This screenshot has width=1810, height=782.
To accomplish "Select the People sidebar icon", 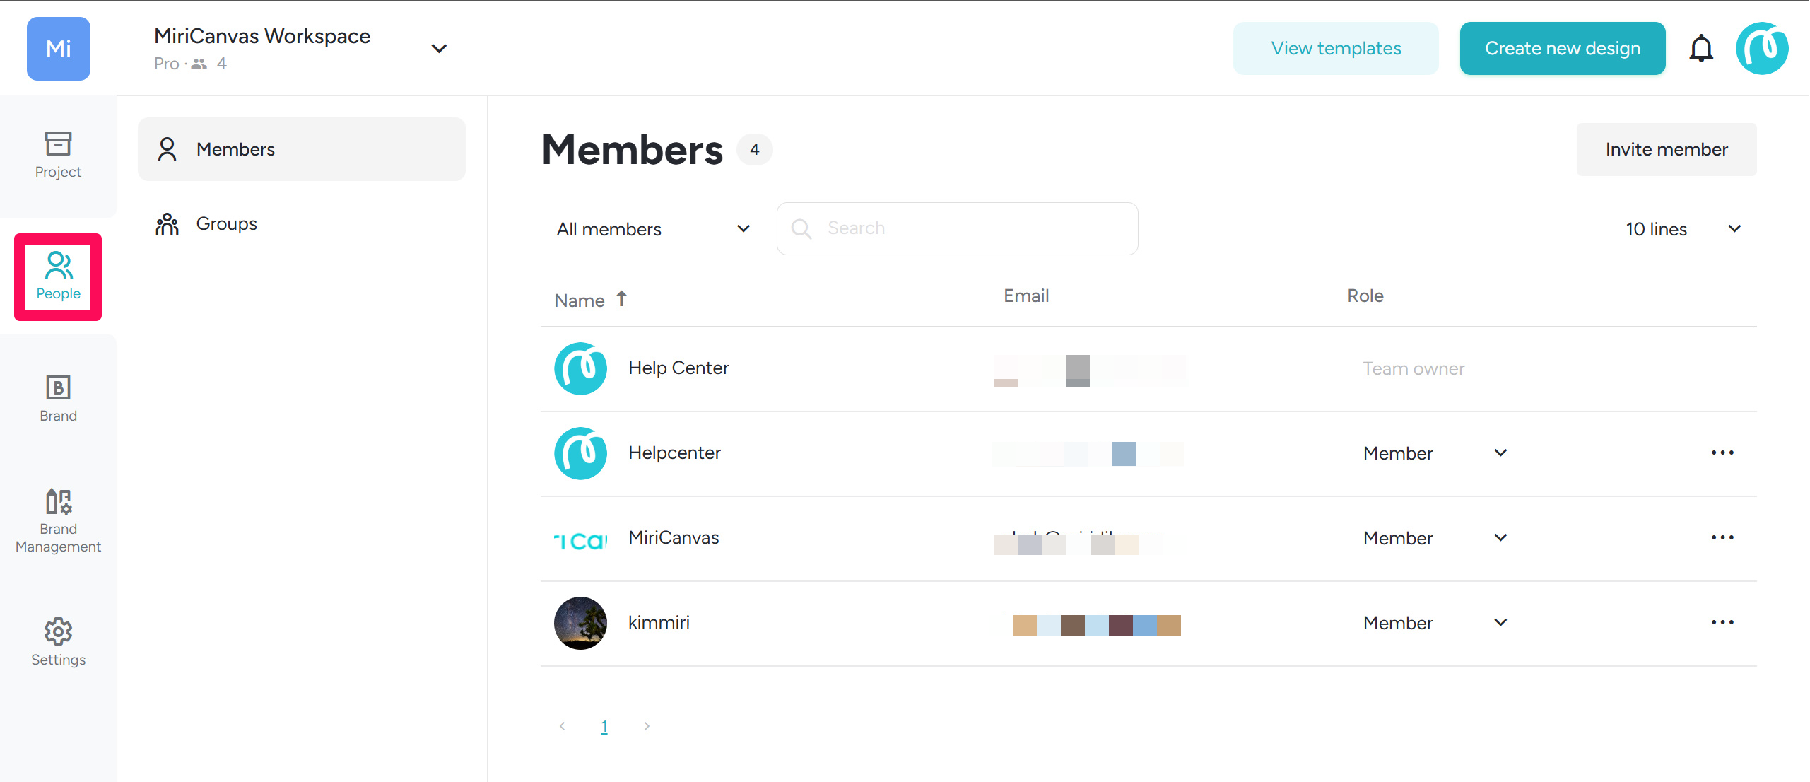I will (x=58, y=276).
